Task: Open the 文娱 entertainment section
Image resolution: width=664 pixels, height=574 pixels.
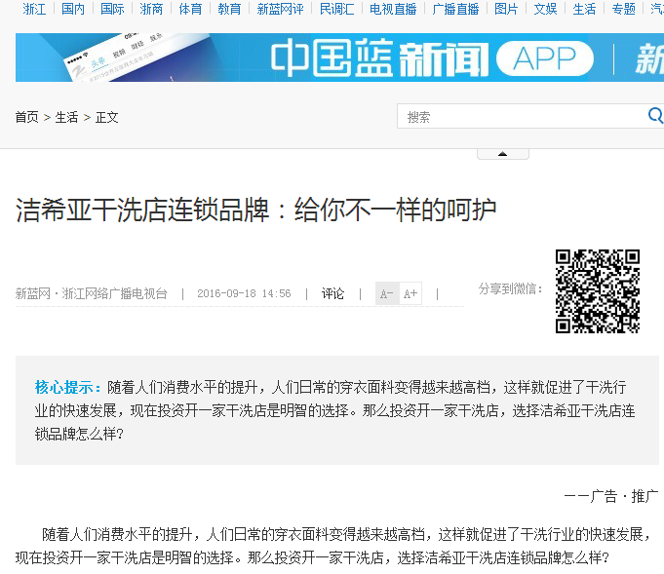Action: pyautogui.click(x=545, y=9)
